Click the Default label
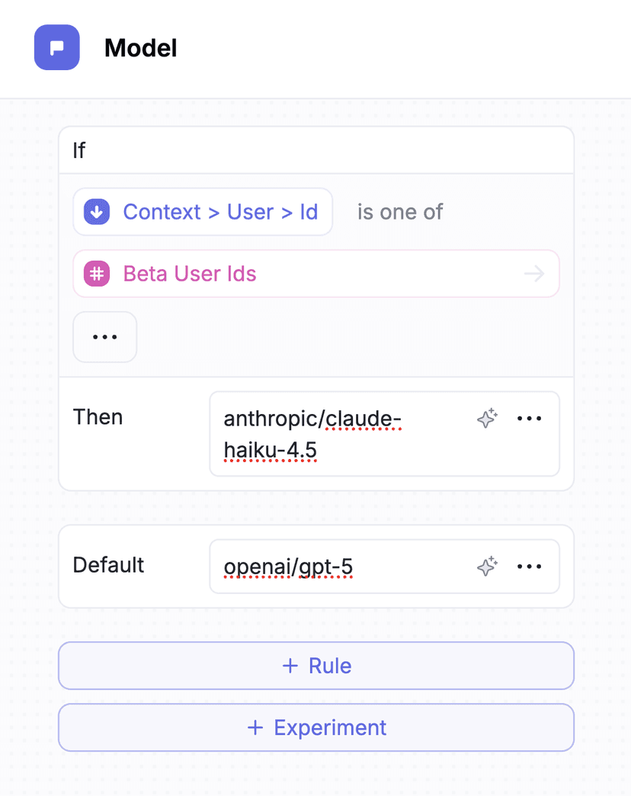 click(x=108, y=565)
